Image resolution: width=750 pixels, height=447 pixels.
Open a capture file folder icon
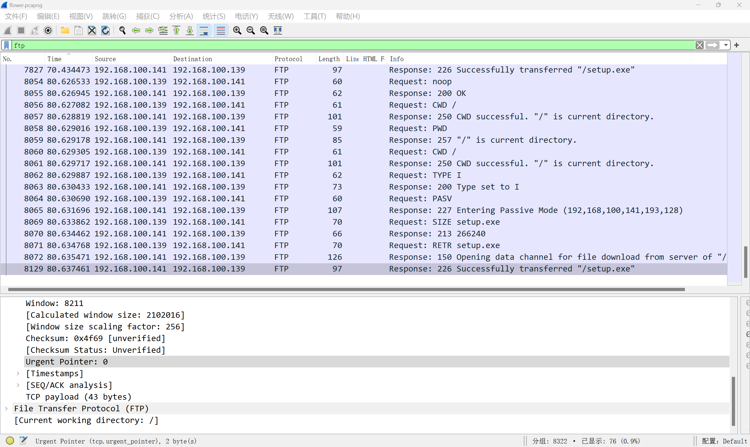tap(65, 30)
